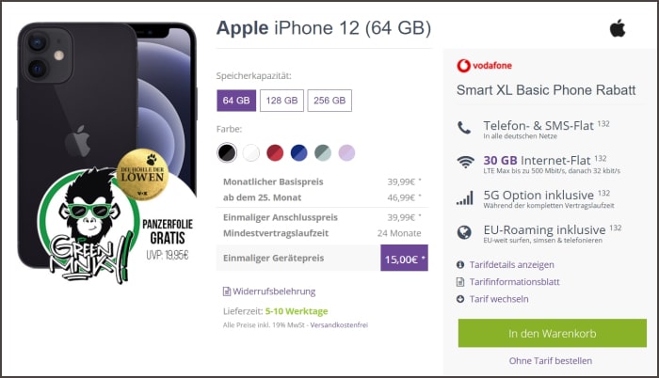Select the black color swatch

pos(227,152)
